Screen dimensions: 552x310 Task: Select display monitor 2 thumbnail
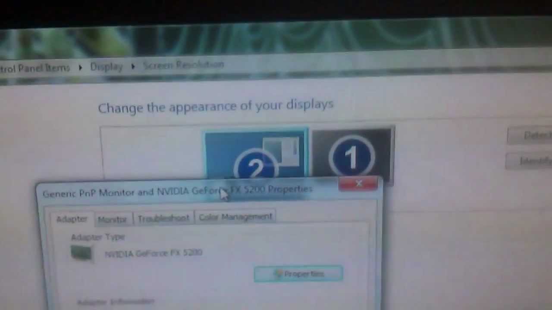click(256, 154)
